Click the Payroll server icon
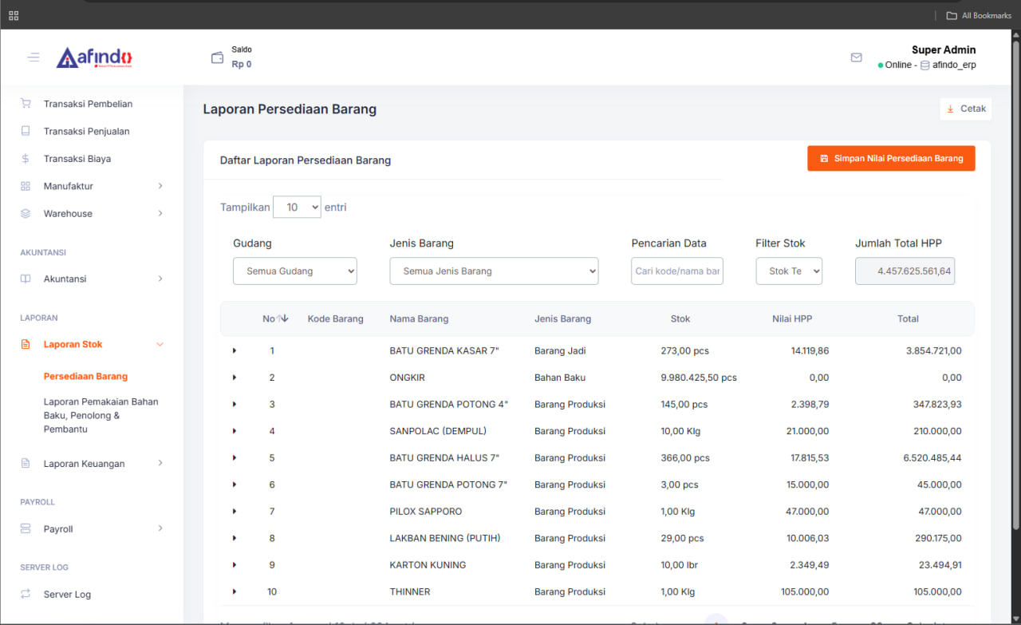This screenshot has height=625, width=1021. coord(26,528)
